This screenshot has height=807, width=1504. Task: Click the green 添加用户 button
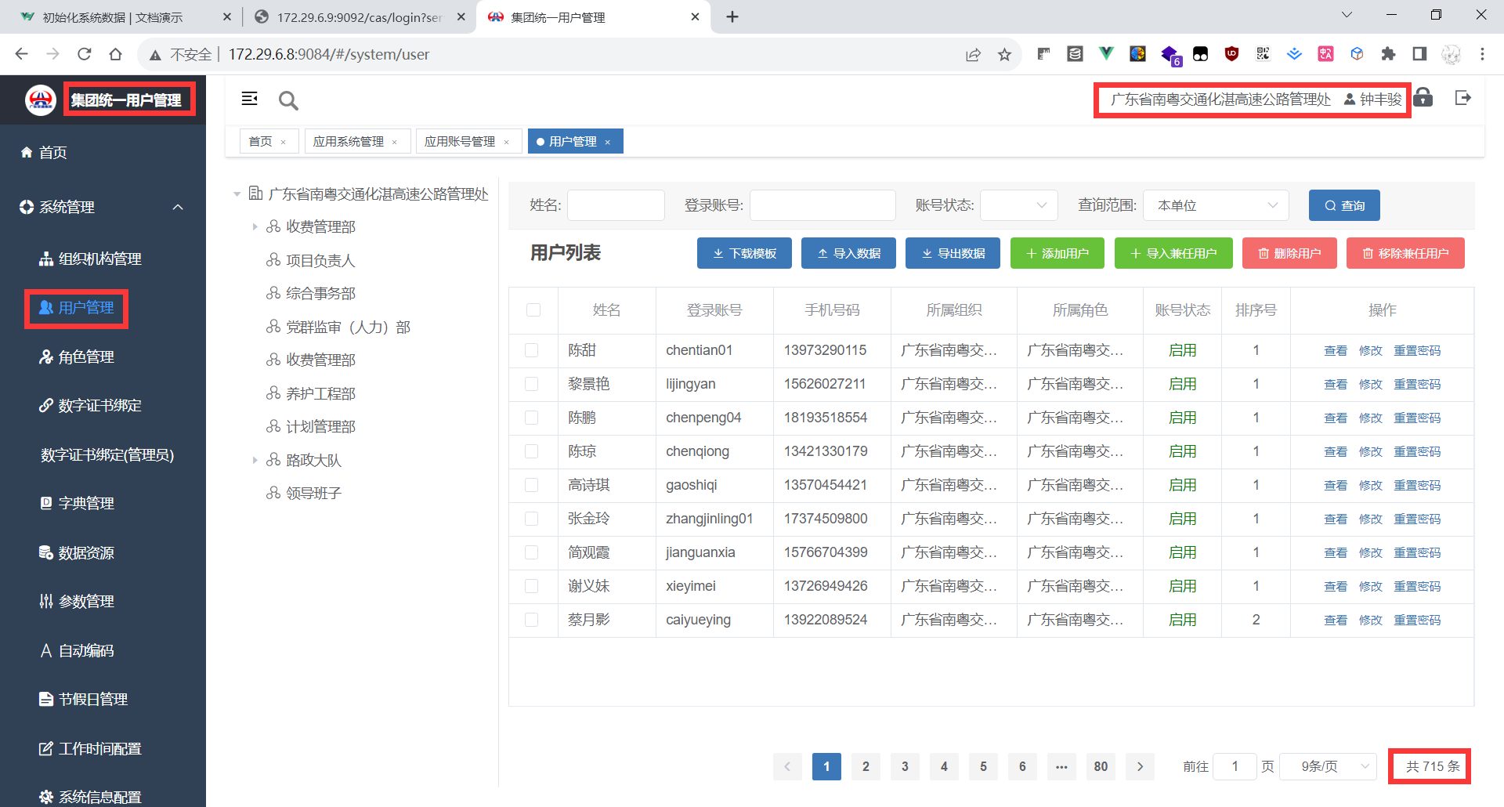pos(1057,253)
